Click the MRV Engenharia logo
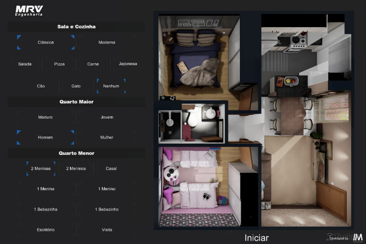366x244 pixels. [x=29, y=11]
